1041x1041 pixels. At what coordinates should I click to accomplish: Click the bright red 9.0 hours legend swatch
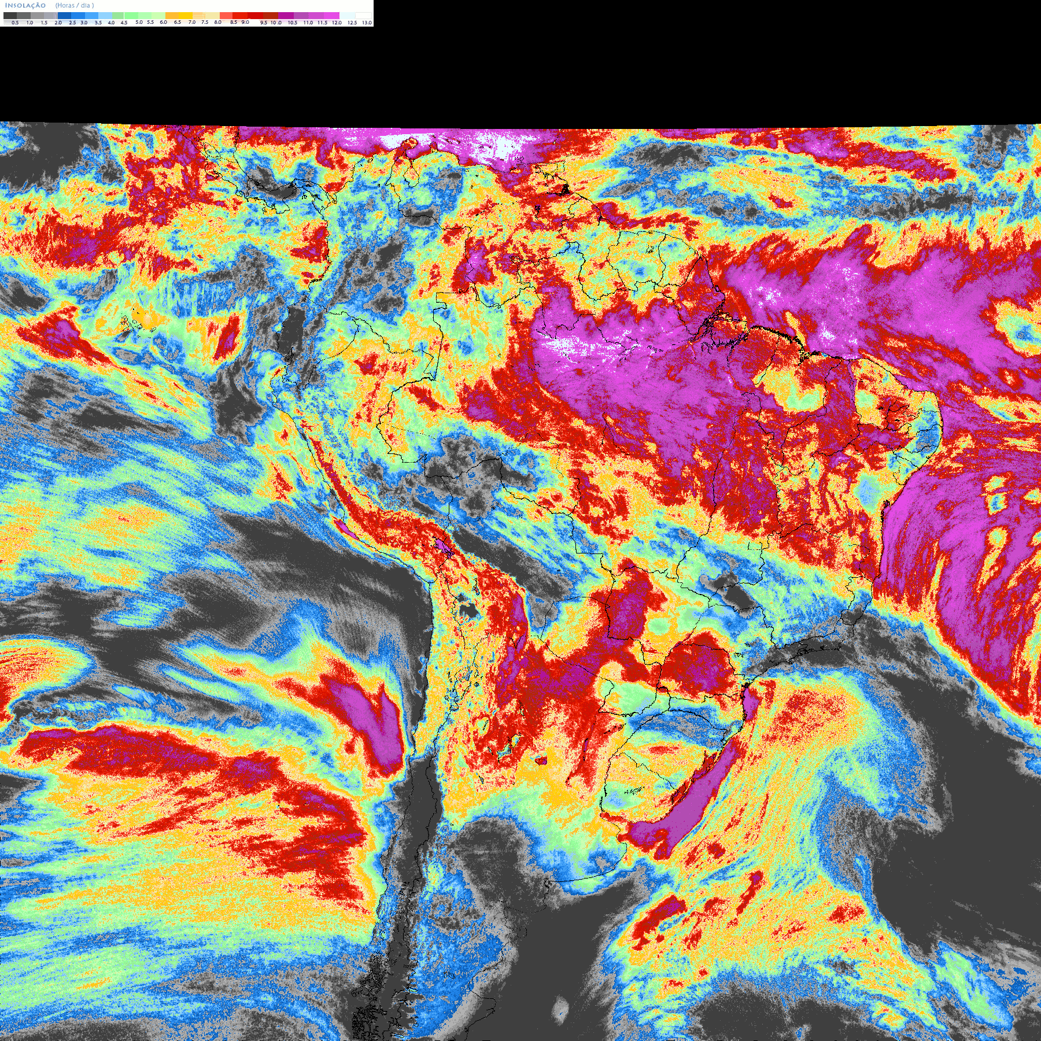click(240, 16)
